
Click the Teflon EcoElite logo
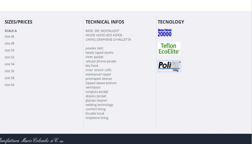coord(169,48)
